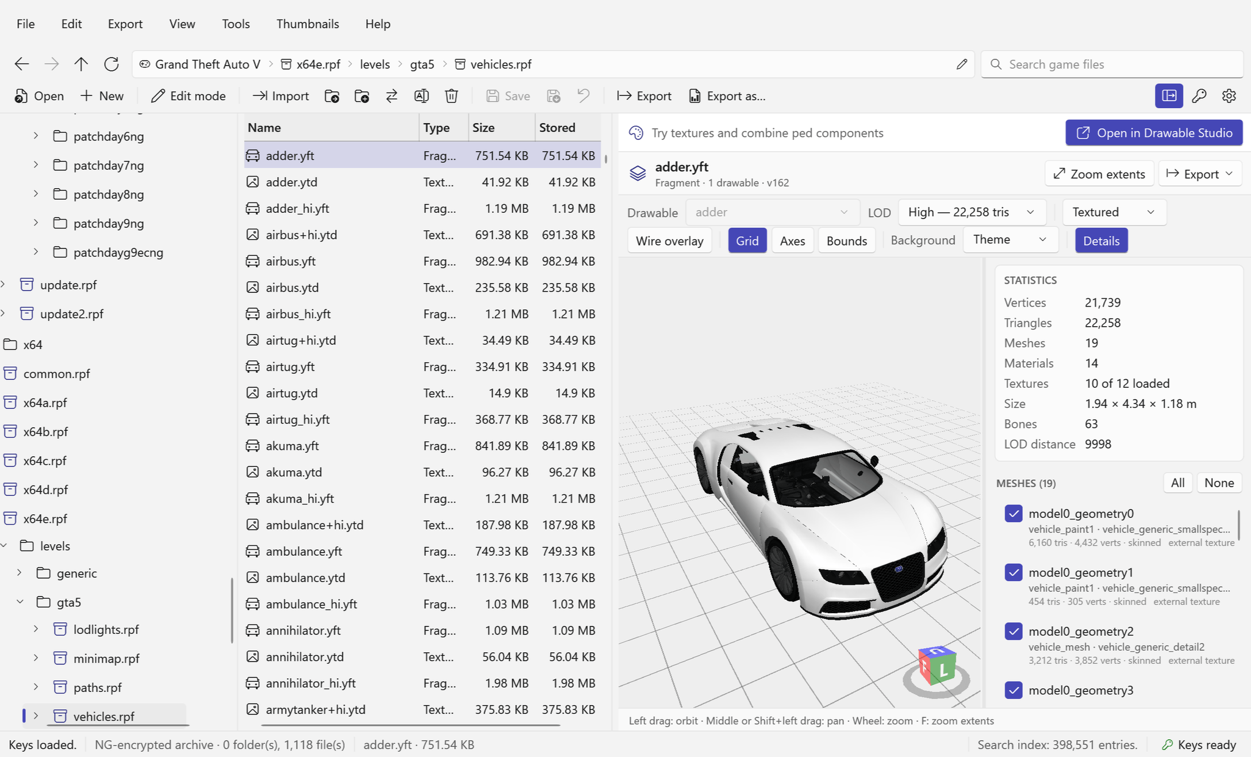Click the x64 folder icon

pos(10,345)
